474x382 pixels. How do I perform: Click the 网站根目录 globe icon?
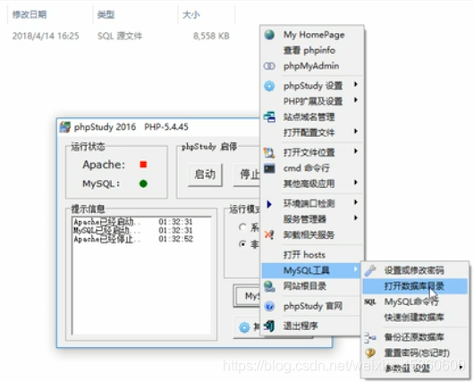pyautogui.click(x=269, y=286)
